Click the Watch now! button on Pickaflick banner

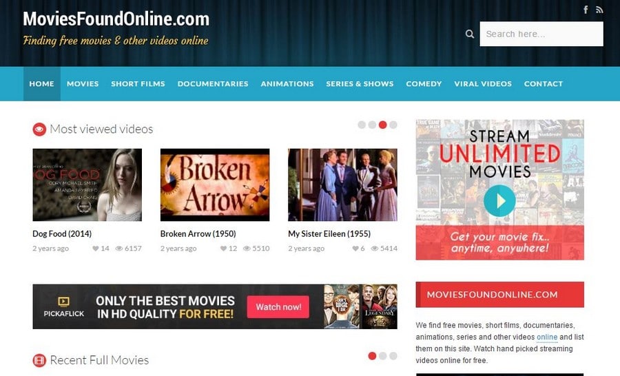(278, 307)
